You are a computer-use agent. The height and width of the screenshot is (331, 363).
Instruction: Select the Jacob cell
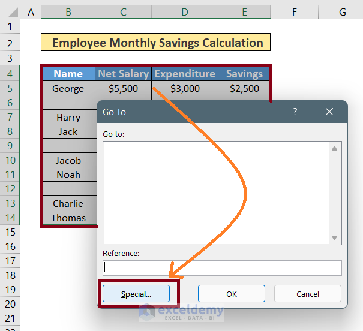pyautogui.click(x=69, y=160)
